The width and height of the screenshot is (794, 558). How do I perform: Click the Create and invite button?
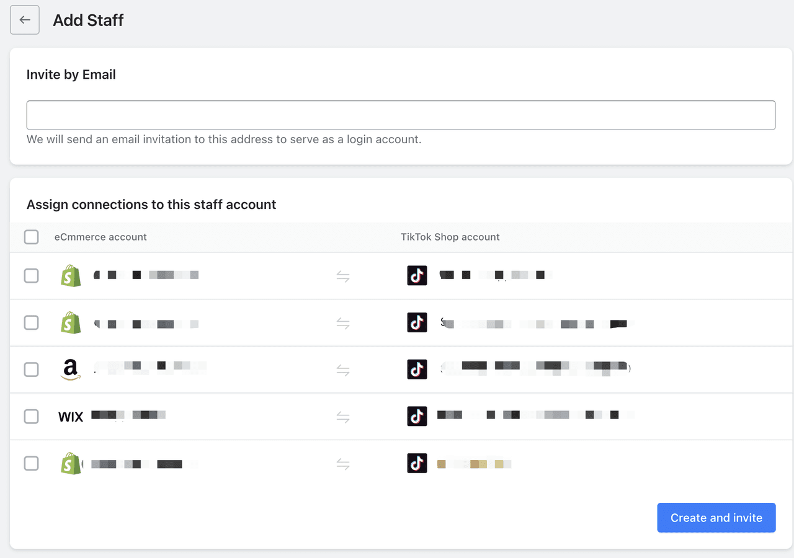[716, 518]
